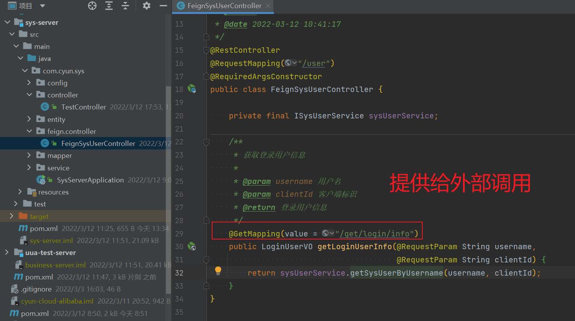This screenshot has height=321, width=575.
Task: Open the URL globe dropdown in @RequestMapping
Action: point(291,63)
